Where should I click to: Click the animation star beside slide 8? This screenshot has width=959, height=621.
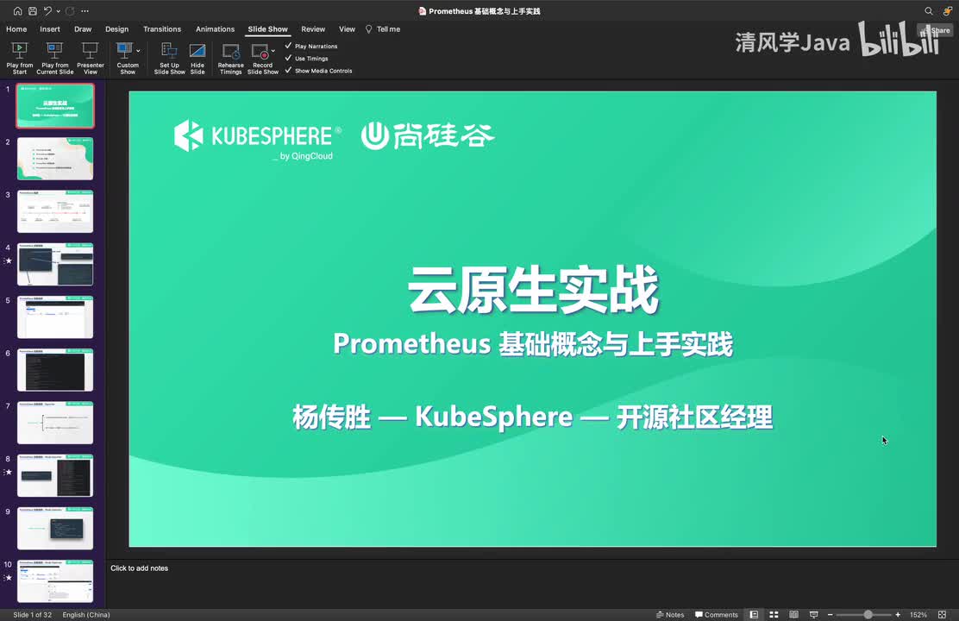click(8, 473)
